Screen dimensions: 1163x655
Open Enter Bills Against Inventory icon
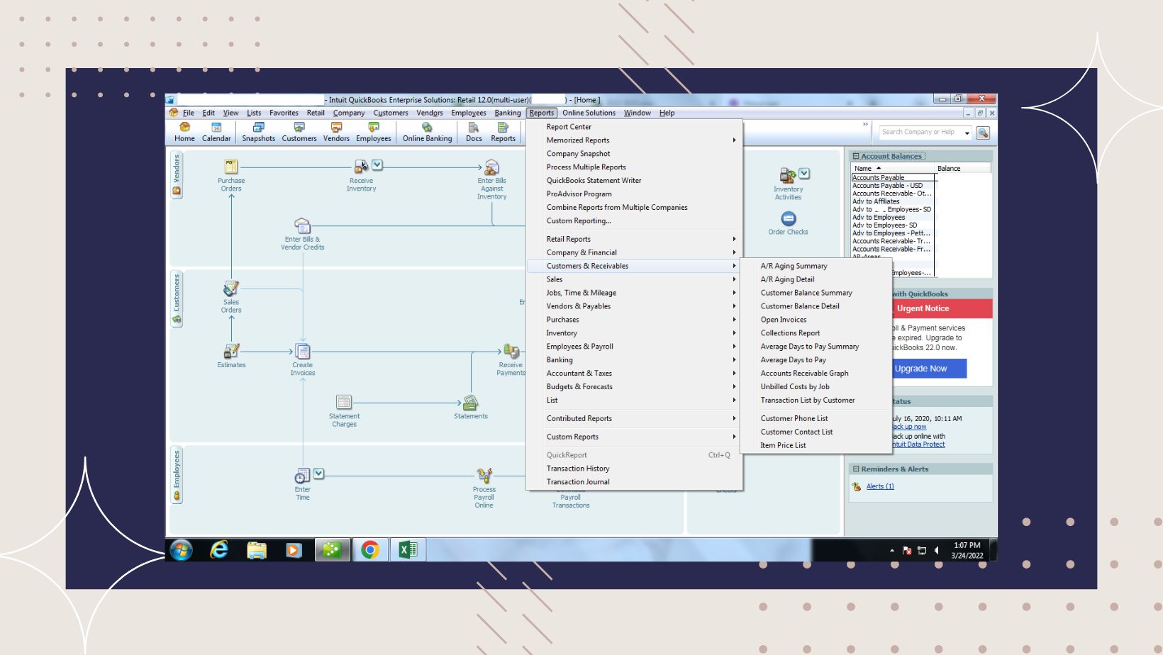(491, 167)
